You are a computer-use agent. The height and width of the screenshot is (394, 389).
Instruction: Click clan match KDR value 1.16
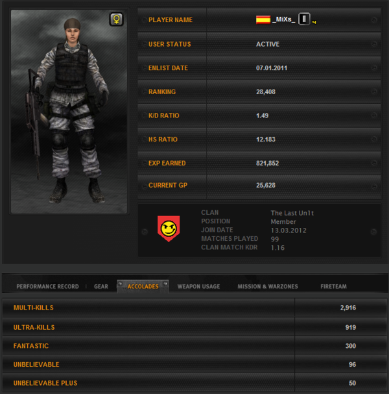click(277, 248)
